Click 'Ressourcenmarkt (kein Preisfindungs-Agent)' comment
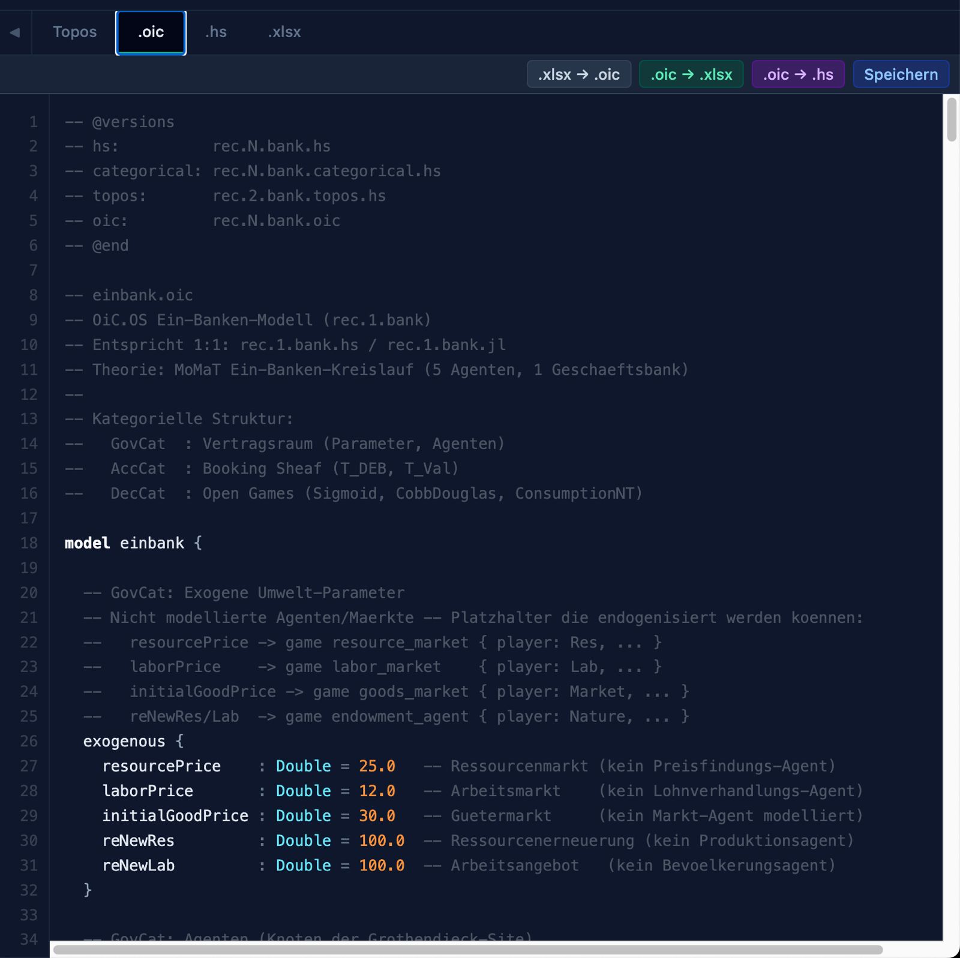This screenshot has height=958, width=960. [629, 766]
